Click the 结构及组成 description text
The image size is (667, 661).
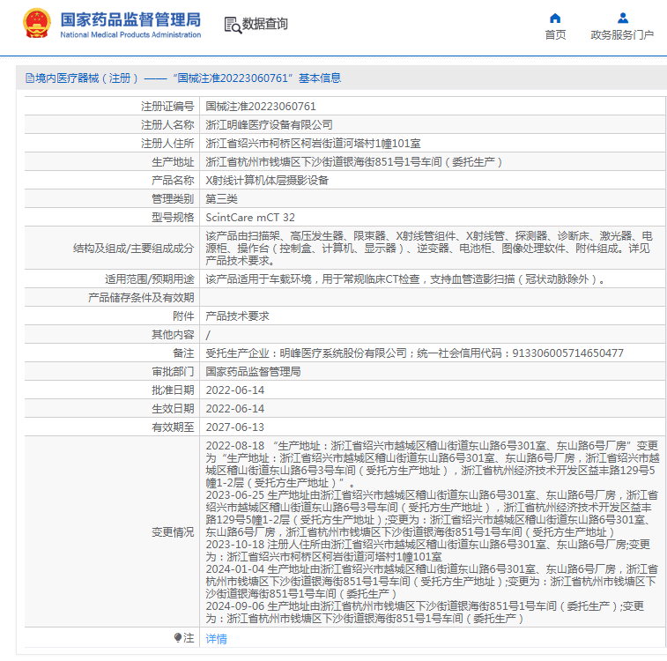tap(429, 248)
